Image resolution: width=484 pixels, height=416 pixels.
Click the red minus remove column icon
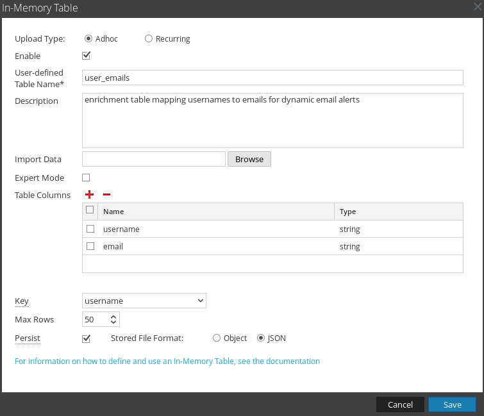pyautogui.click(x=106, y=195)
